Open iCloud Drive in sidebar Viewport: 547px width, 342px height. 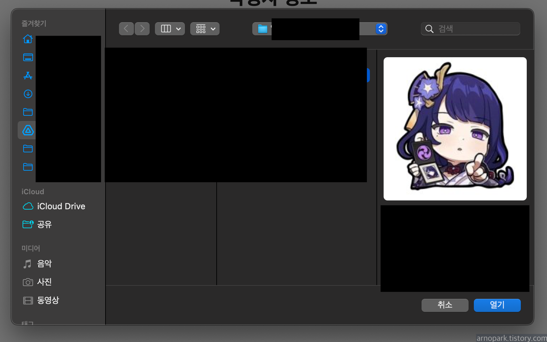coord(54,206)
